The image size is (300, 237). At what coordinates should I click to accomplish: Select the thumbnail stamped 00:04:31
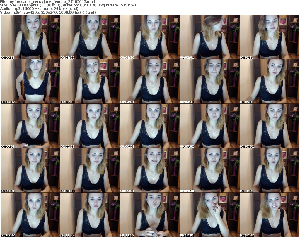(x=210, y=82)
